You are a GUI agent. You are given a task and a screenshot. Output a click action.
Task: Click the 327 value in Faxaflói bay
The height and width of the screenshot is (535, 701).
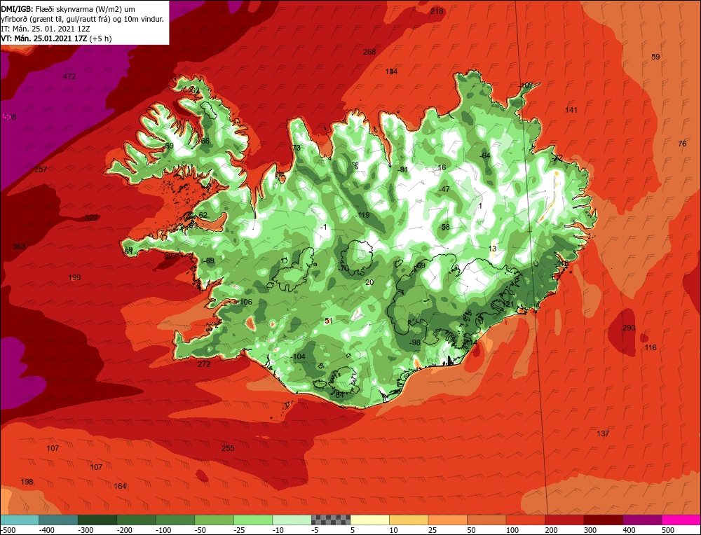point(170,256)
